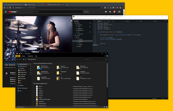Open YouTube notifications bell
Screen dimensions: 173x111
point(114,12)
